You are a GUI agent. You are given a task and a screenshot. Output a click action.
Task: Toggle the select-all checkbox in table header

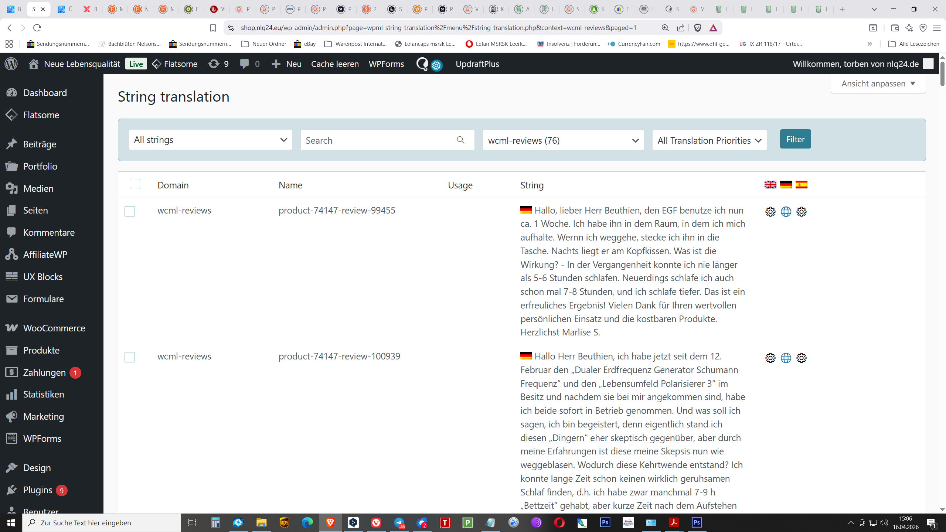click(135, 184)
